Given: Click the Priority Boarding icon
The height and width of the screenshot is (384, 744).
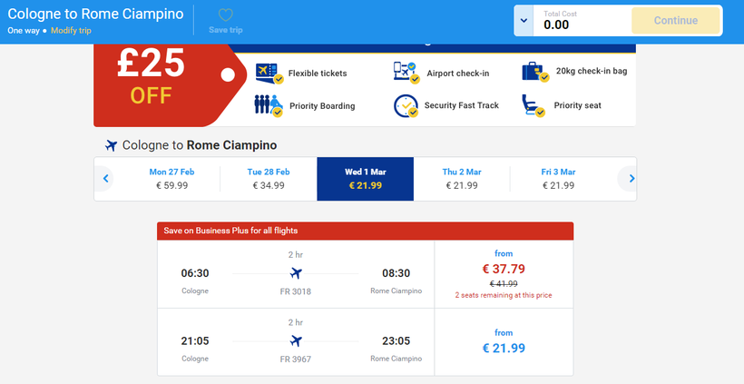Looking at the screenshot, I should pos(269,104).
